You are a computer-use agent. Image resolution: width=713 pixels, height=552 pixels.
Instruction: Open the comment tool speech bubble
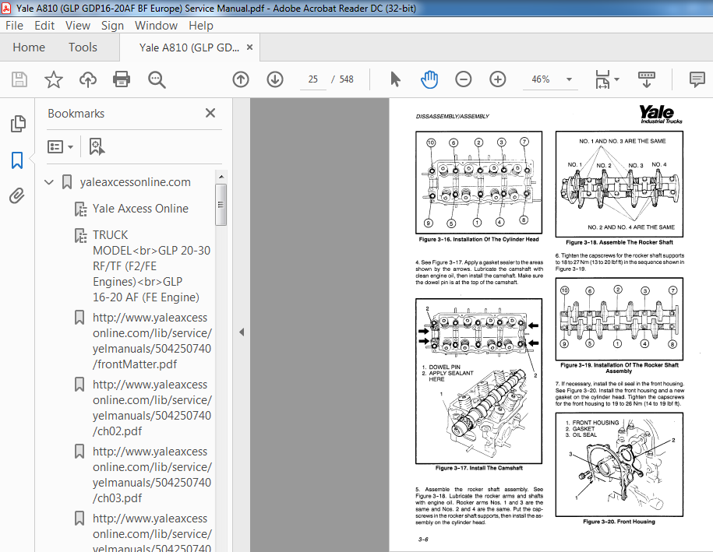[697, 79]
